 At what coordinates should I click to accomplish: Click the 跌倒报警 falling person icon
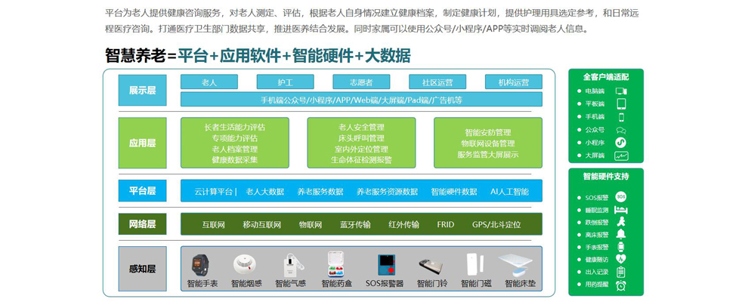click(x=620, y=222)
